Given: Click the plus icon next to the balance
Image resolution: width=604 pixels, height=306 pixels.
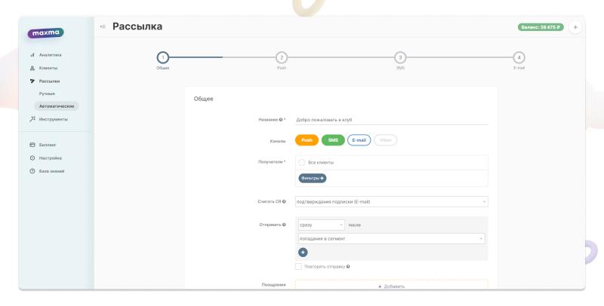Looking at the screenshot, I should pyautogui.click(x=575, y=27).
